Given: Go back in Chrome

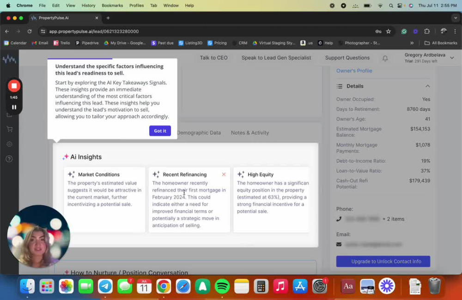Looking at the screenshot, I should 7,31.
